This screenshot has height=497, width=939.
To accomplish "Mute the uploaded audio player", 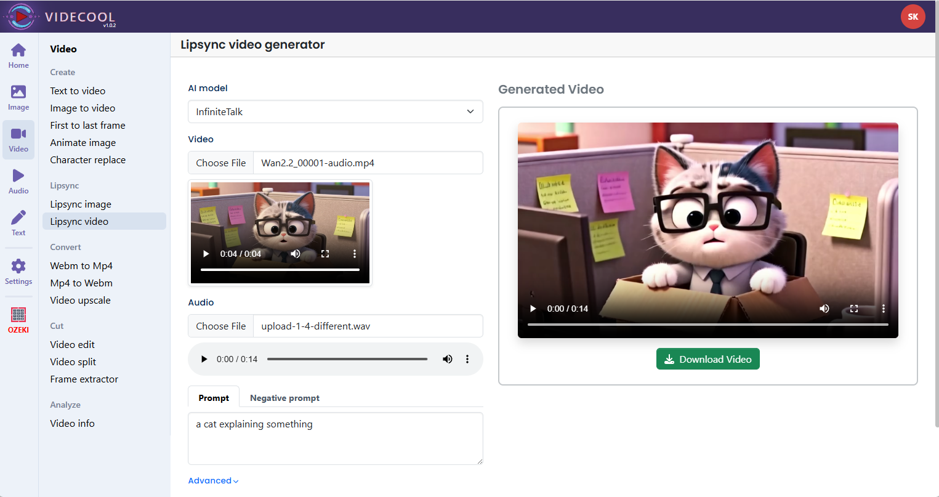I will pyautogui.click(x=448, y=359).
